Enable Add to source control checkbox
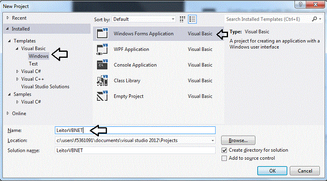Image resolution: width=327 pixels, height=181 pixels. coord(224,158)
